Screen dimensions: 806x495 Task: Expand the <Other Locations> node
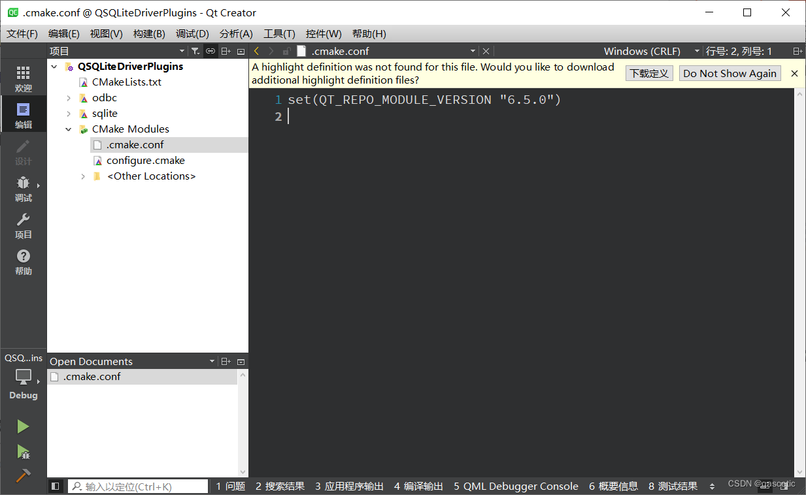pos(83,176)
